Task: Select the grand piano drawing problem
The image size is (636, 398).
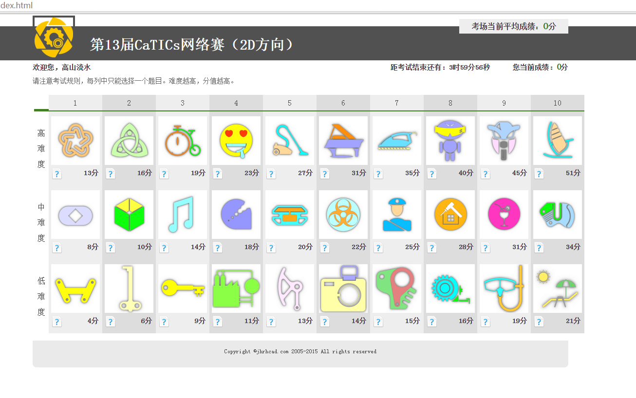Action: coord(343,140)
